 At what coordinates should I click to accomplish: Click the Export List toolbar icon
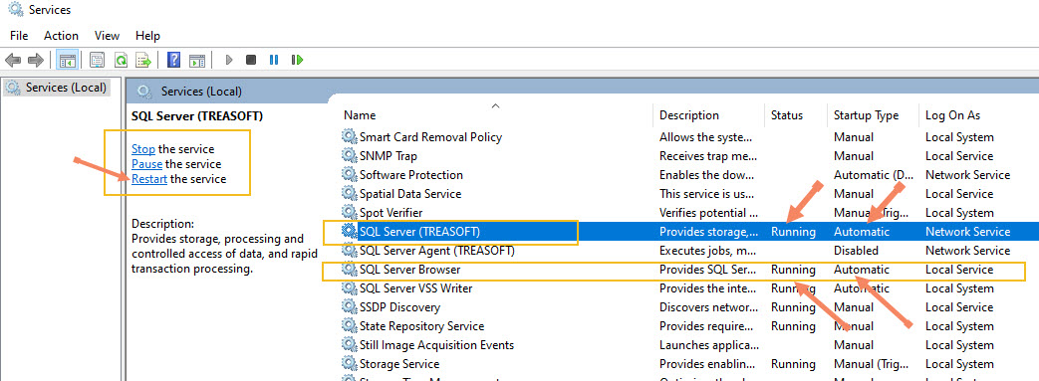pos(143,61)
